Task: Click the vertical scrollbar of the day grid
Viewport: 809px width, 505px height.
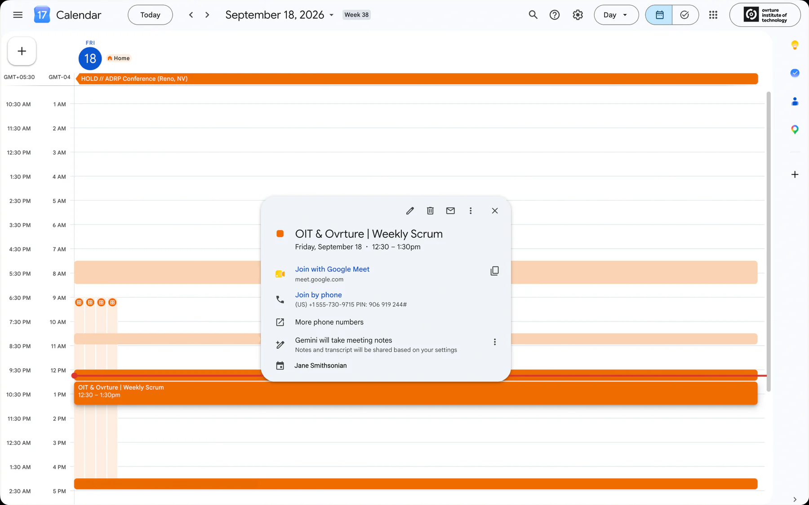Action: pyautogui.click(x=769, y=242)
